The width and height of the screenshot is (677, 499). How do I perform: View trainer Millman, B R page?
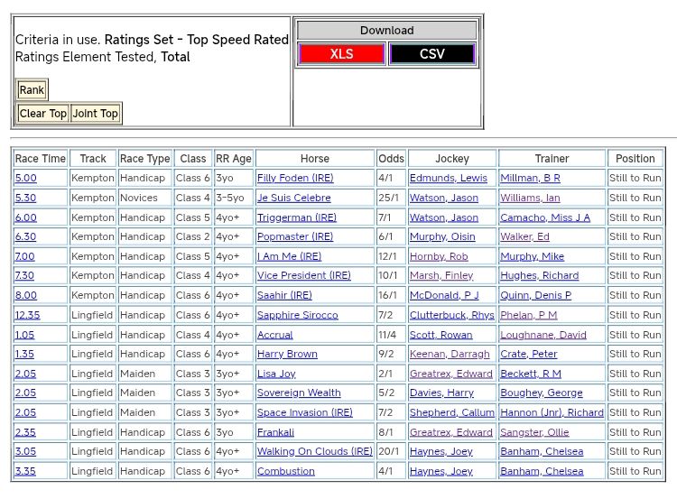coord(530,179)
